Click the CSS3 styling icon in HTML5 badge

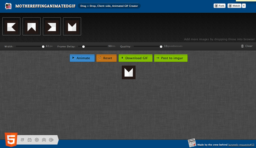click(x=23, y=139)
